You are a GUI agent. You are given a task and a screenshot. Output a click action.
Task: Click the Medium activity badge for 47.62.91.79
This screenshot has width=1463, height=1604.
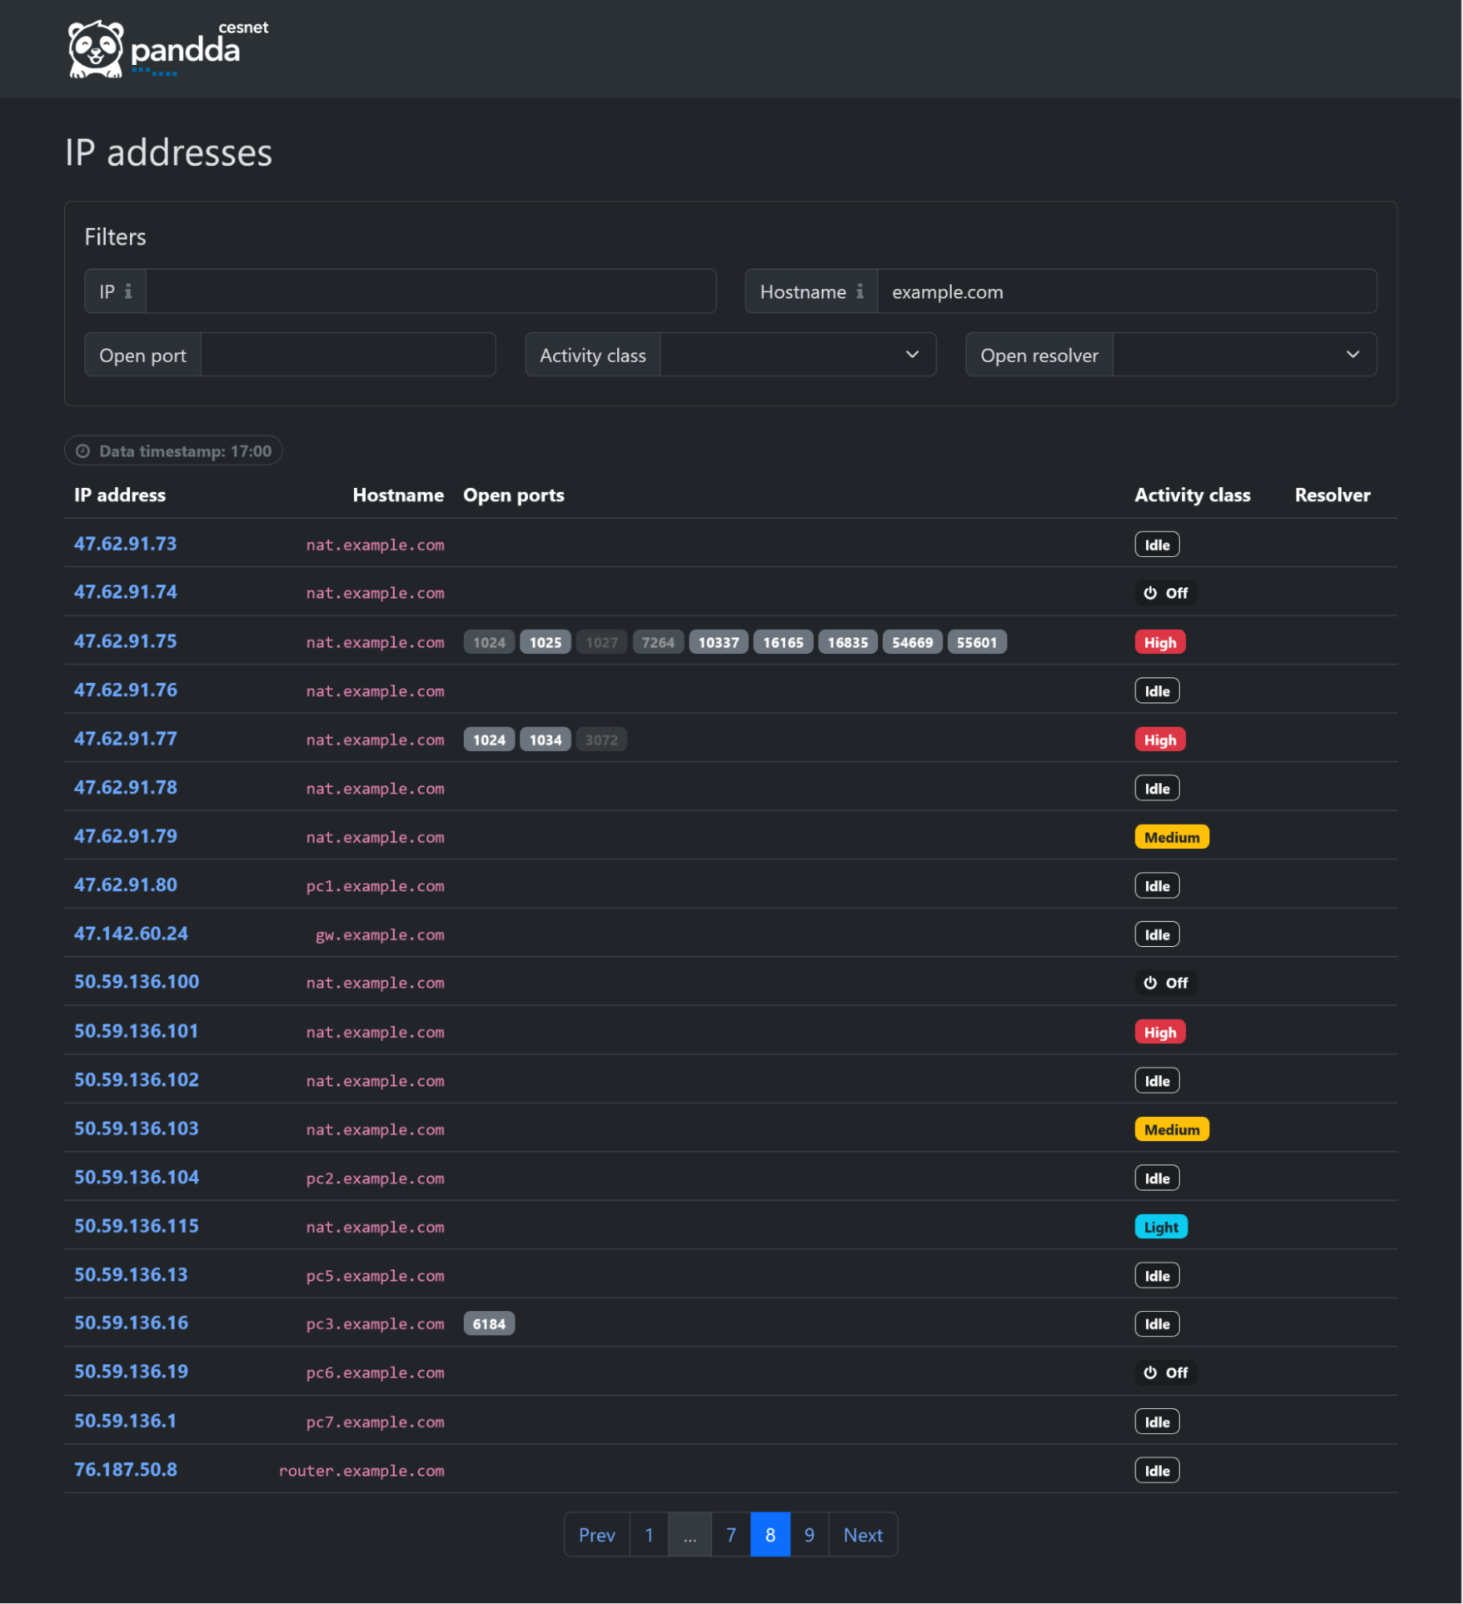tap(1171, 836)
